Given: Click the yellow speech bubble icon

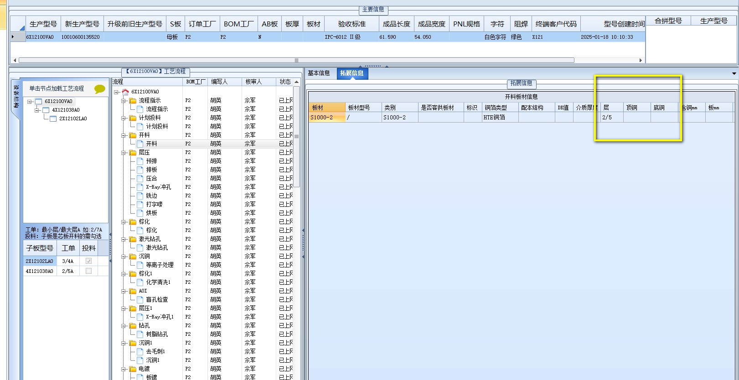Looking at the screenshot, I should pyautogui.click(x=99, y=89).
